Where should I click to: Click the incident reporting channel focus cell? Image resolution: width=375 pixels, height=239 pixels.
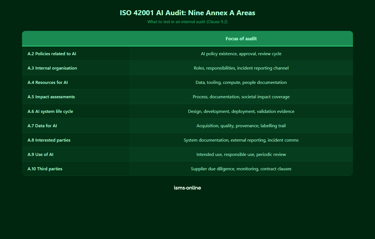tap(241, 68)
